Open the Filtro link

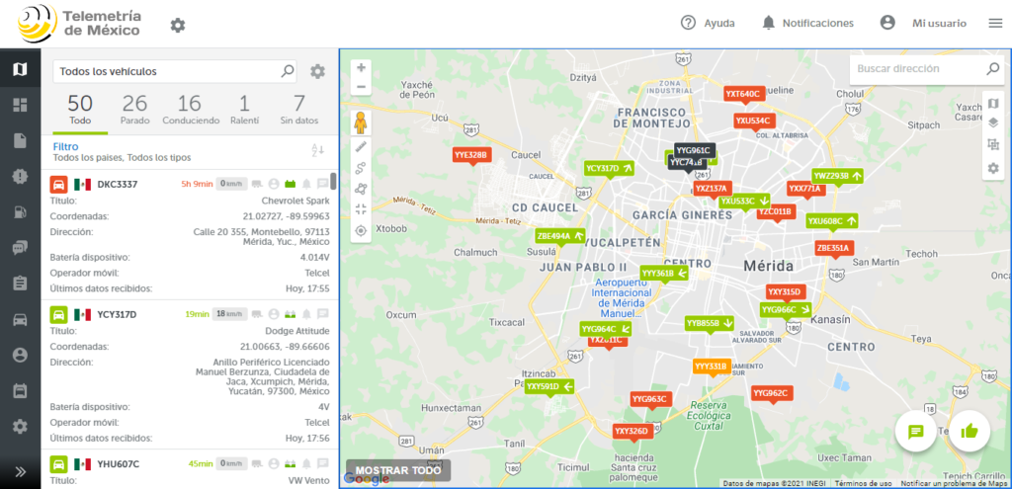point(65,146)
